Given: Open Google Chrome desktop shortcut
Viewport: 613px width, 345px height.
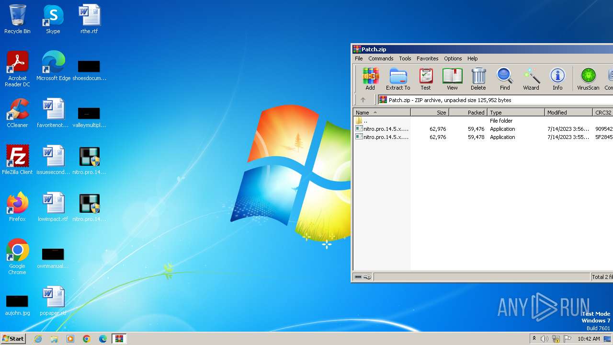Looking at the screenshot, I should tap(17, 257).
